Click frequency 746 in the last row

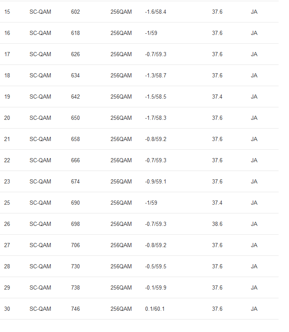tap(75, 309)
